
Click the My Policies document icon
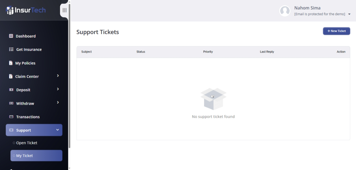click(x=11, y=63)
